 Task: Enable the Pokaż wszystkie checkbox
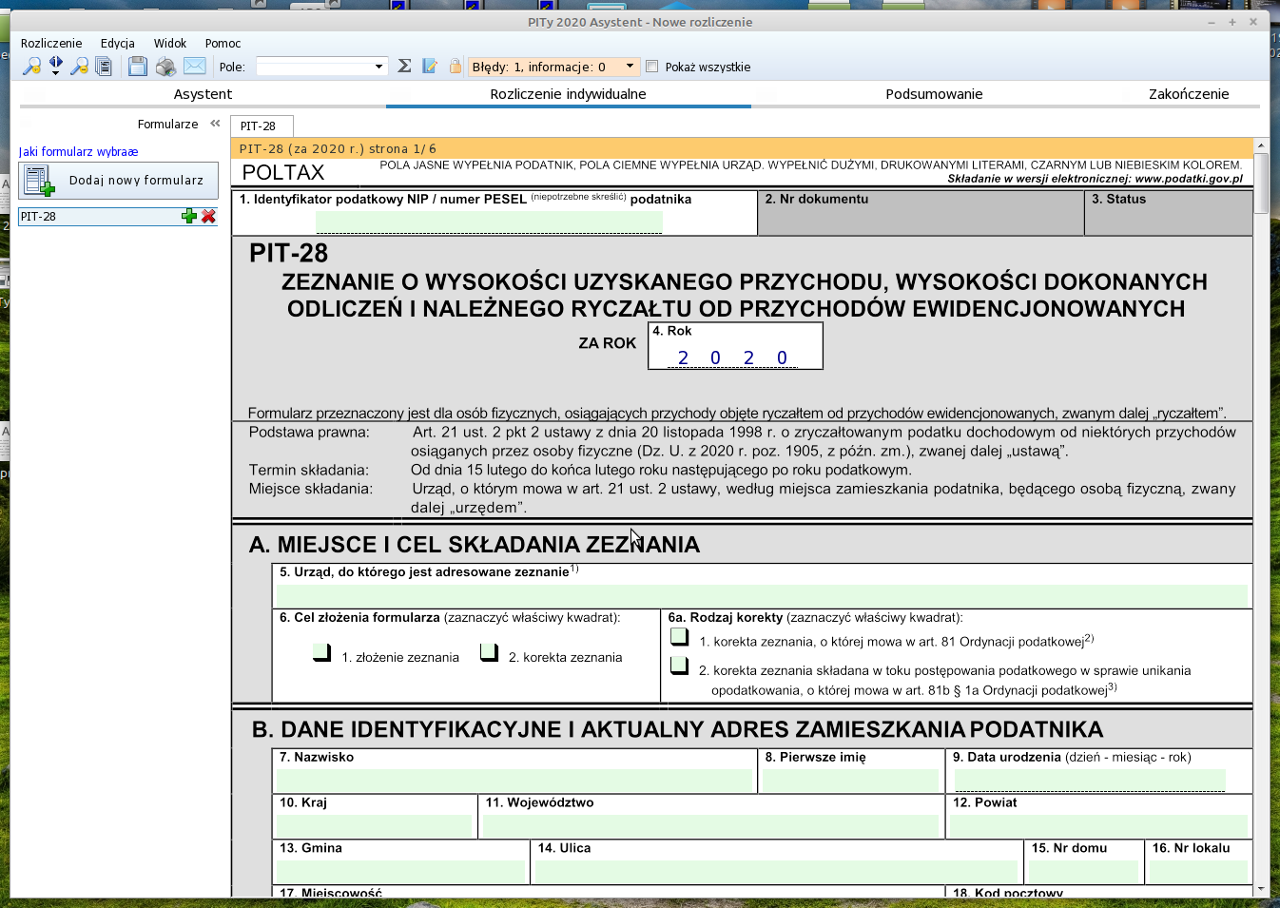pyautogui.click(x=652, y=67)
